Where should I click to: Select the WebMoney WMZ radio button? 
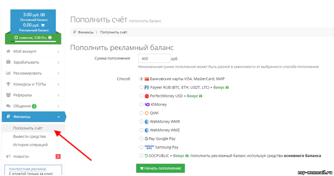coord(141,130)
